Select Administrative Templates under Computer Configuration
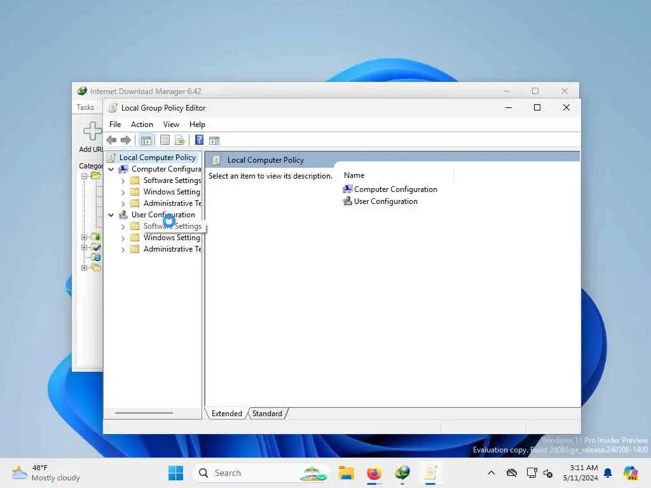The image size is (651, 488). (172, 203)
